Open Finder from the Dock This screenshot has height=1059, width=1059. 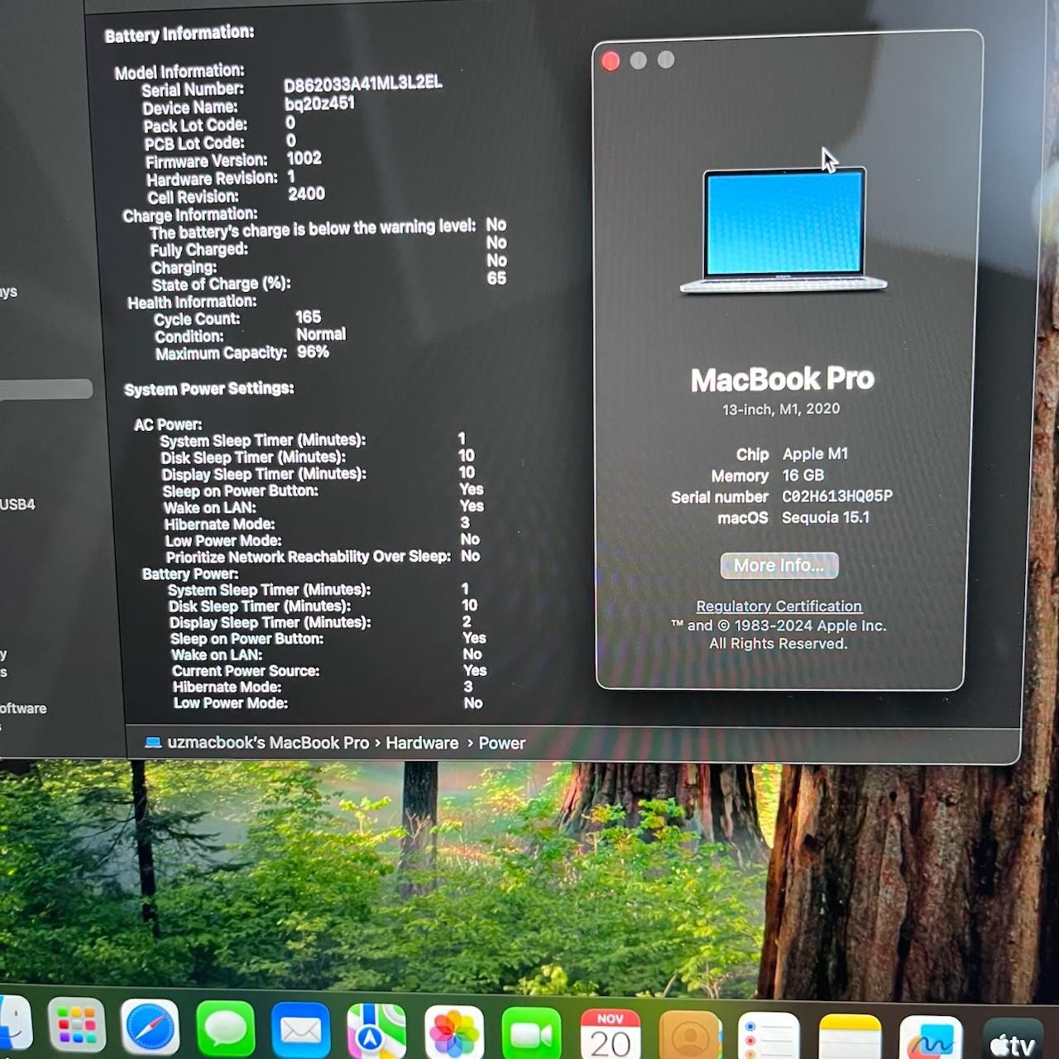point(15,1023)
